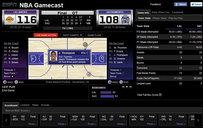
Task: Click the Lakers MAKE legend icon
Action: pos(5,82)
